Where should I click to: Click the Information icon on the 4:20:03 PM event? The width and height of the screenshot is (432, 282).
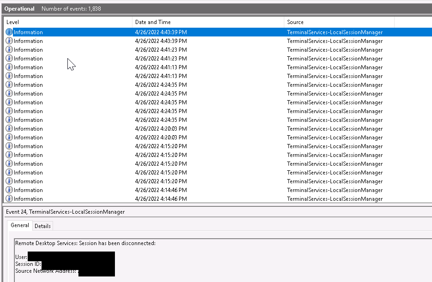pyautogui.click(x=9, y=128)
